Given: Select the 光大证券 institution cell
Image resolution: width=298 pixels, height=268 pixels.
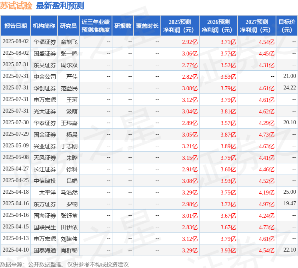Looking at the screenshot, I should point(45,111).
